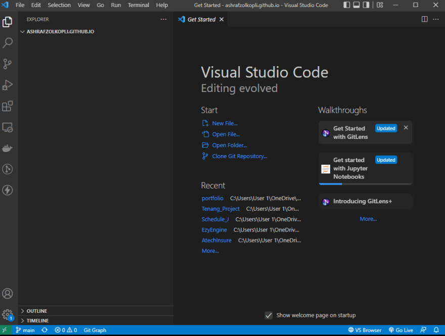This screenshot has height=336, width=445.
Task: Click More... under Recent list
Action: (x=210, y=251)
